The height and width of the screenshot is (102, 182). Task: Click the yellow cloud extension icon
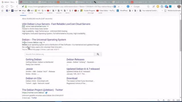(x=158, y=7)
